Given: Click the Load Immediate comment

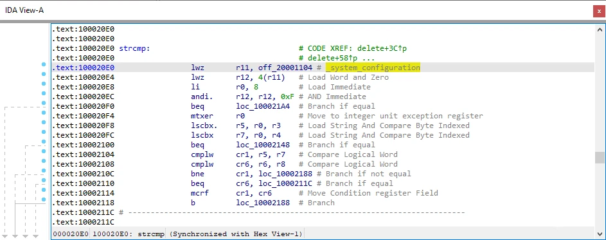Looking at the screenshot, I should [335, 87].
